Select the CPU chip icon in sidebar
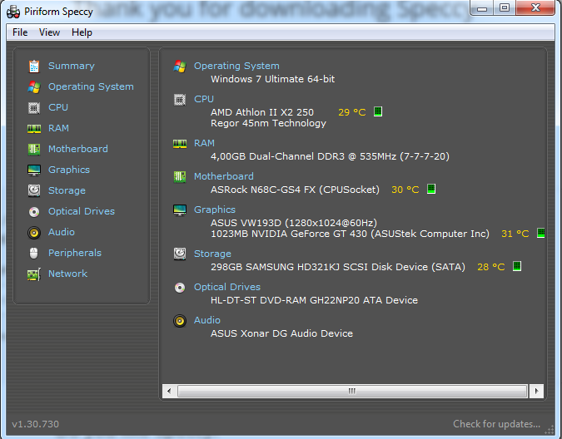562x439 pixels. [x=34, y=107]
